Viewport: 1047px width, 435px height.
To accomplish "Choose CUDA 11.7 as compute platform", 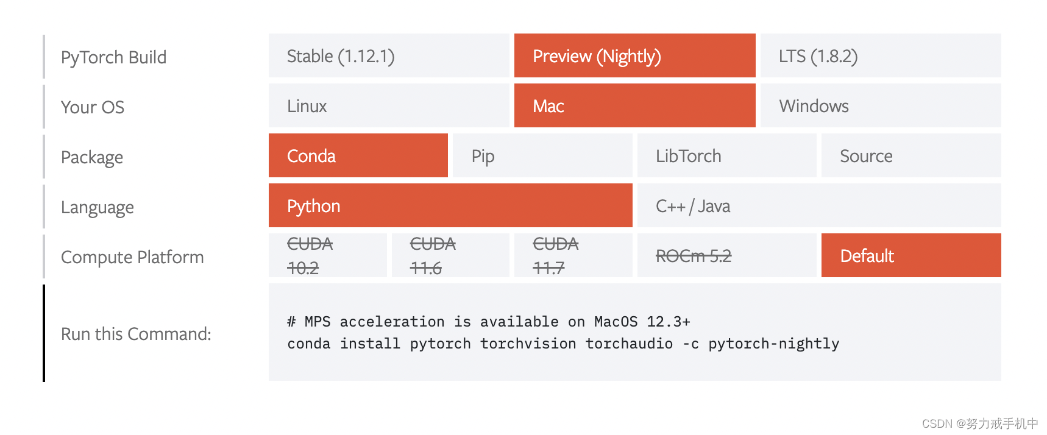I will (x=573, y=255).
